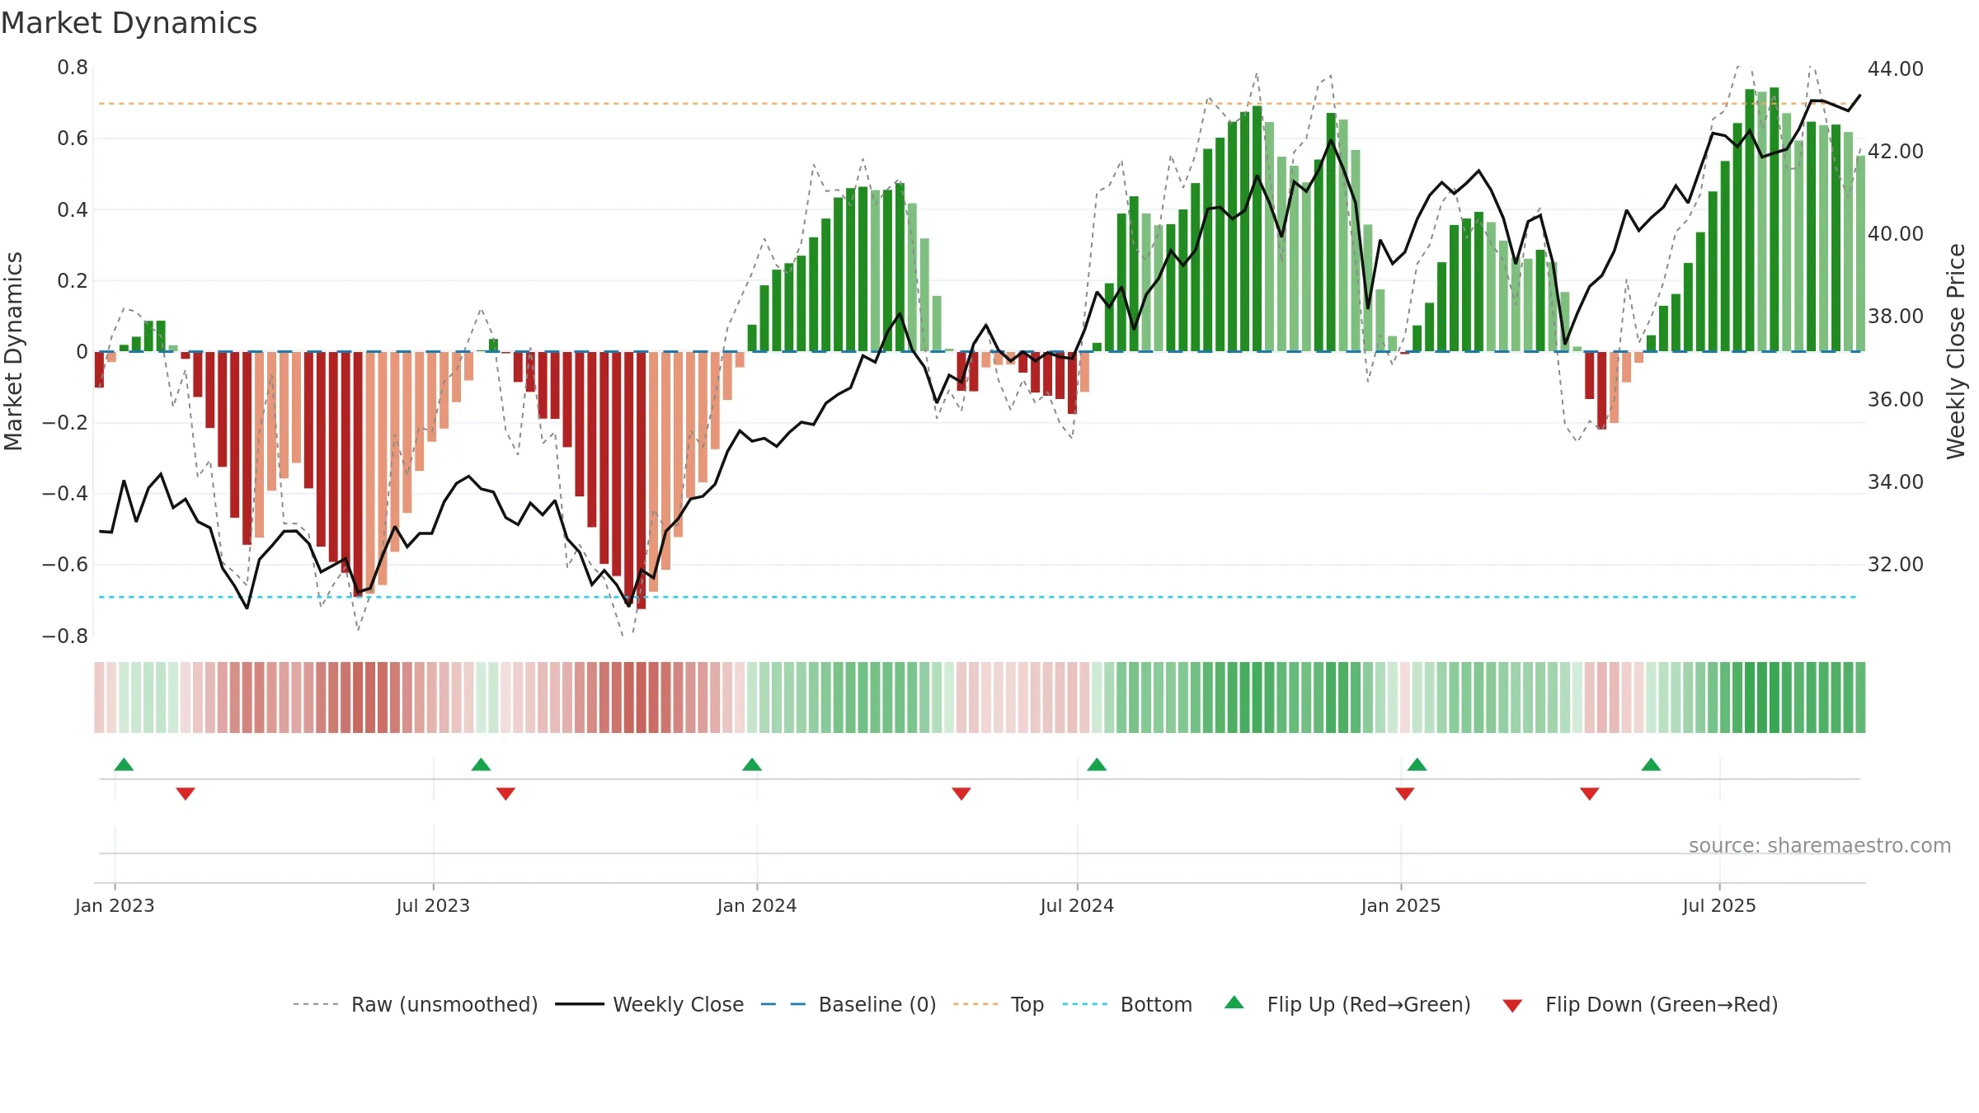This screenshot has width=1979, height=1113.
Task: Click the Flip Up triangle just before Jan 2024
Action: (x=752, y=764)
